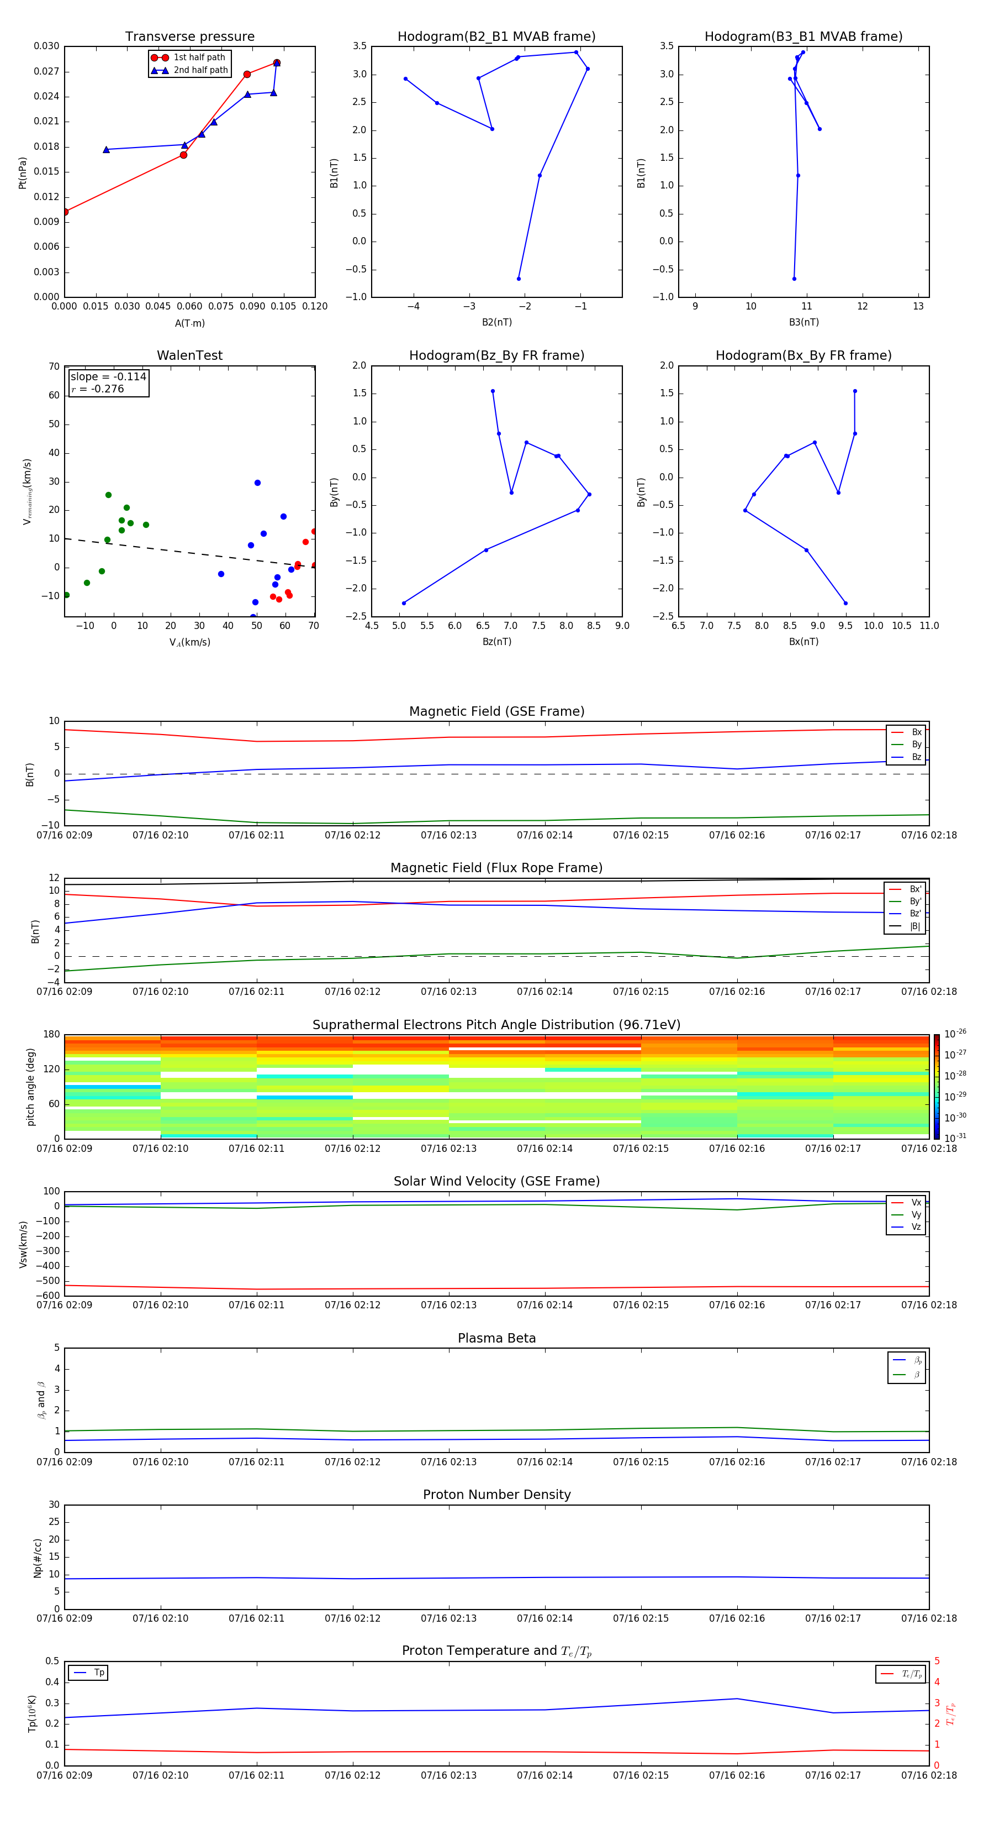Image resolution: width=994 pixels, height=1824 pixels.
Task: Click the 'V_A(km/s)' x-axis label
Action: [189, 643]
